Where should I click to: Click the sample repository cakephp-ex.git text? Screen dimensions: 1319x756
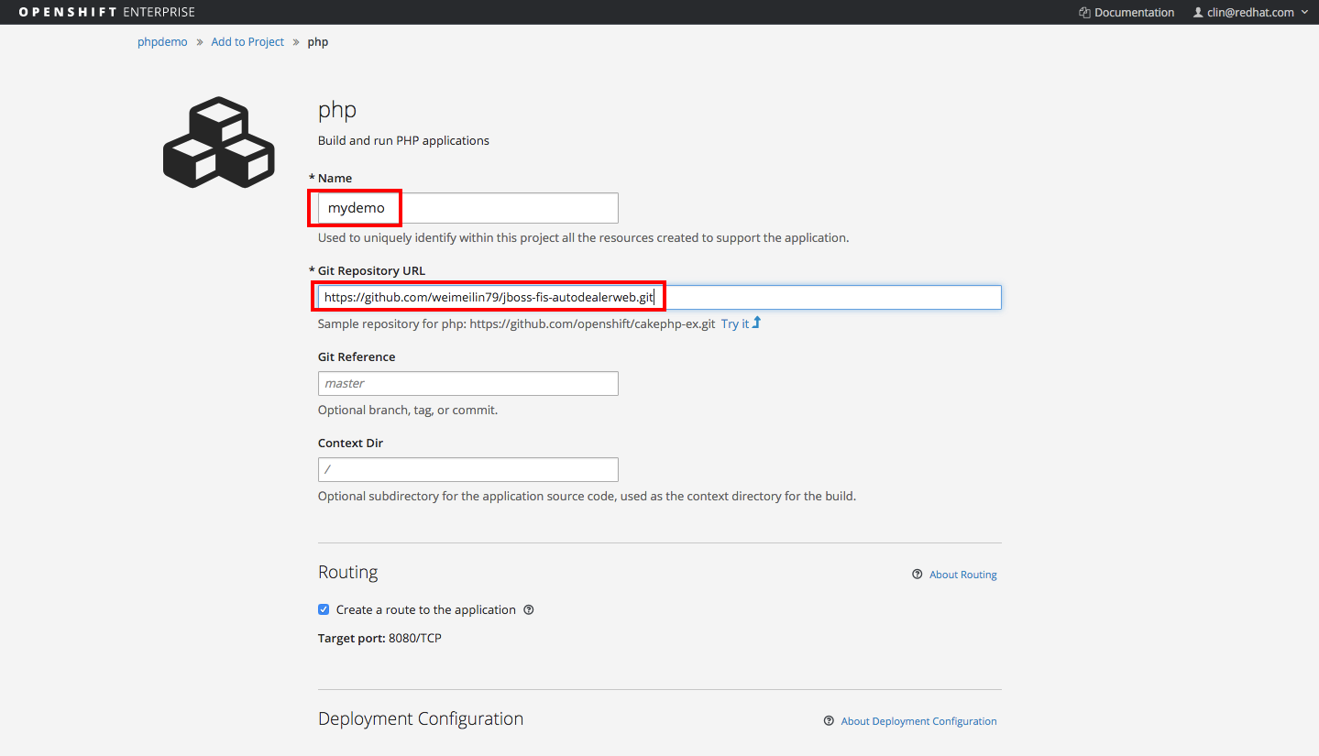(516, 323)
